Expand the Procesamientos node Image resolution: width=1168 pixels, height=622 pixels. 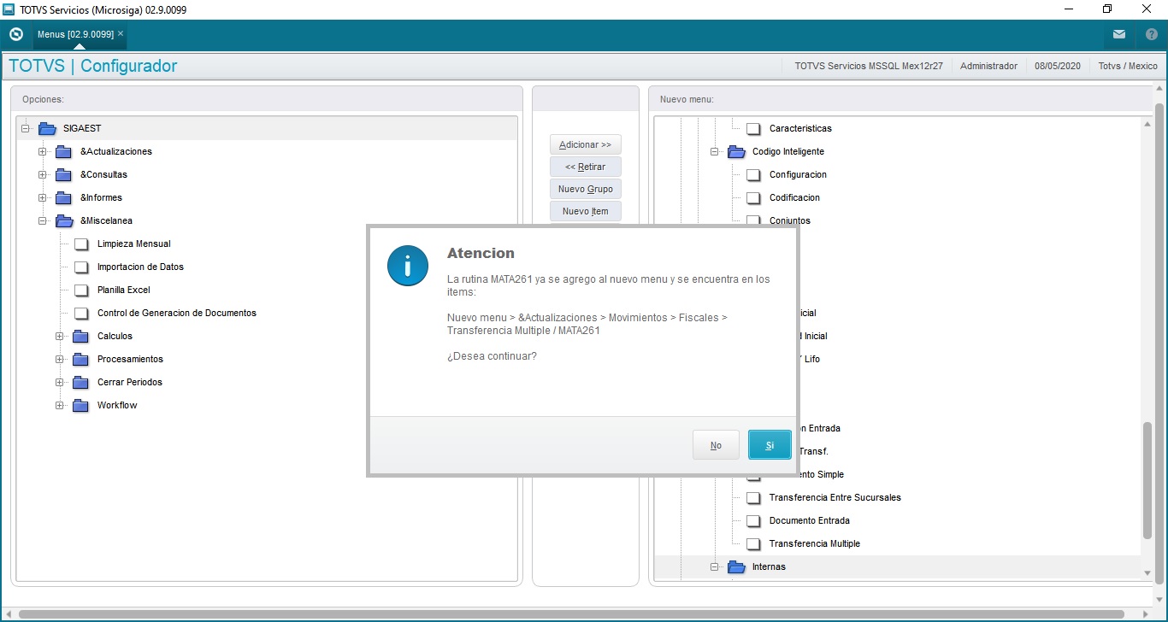(x=59, y=359)
